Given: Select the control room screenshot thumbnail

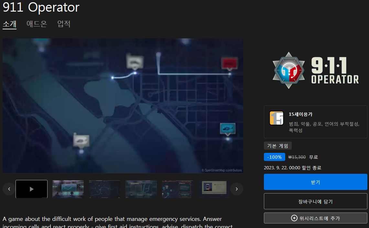Looking at the screenshot, I should click(68, 189).
